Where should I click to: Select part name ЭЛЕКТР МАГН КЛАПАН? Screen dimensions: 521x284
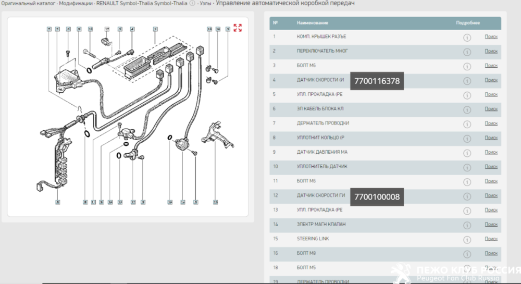(x=321, y=224)
